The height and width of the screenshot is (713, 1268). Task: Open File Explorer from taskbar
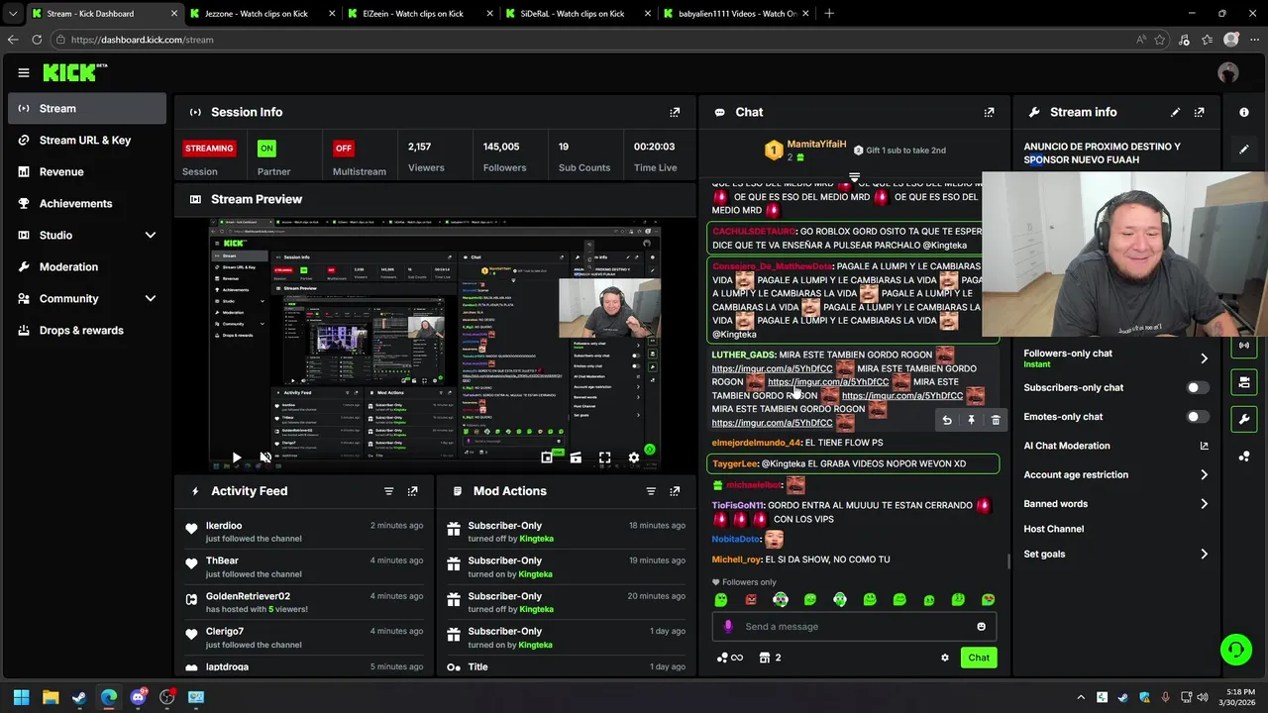coord(51,697)
